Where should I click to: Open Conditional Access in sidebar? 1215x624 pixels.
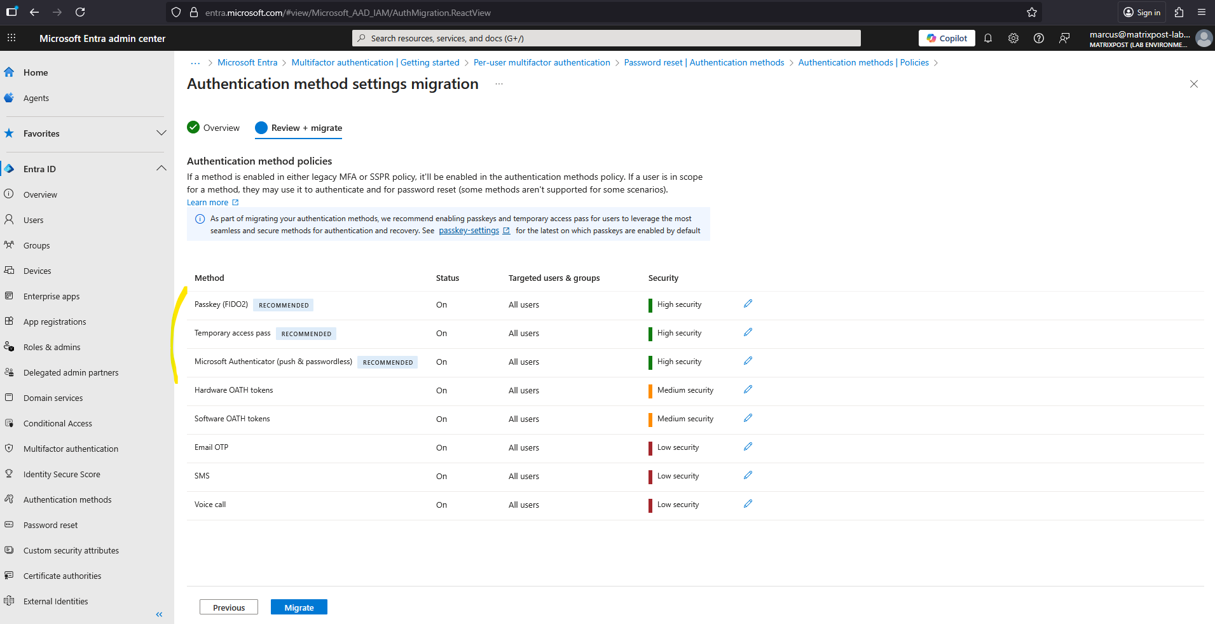pos(58,423)
